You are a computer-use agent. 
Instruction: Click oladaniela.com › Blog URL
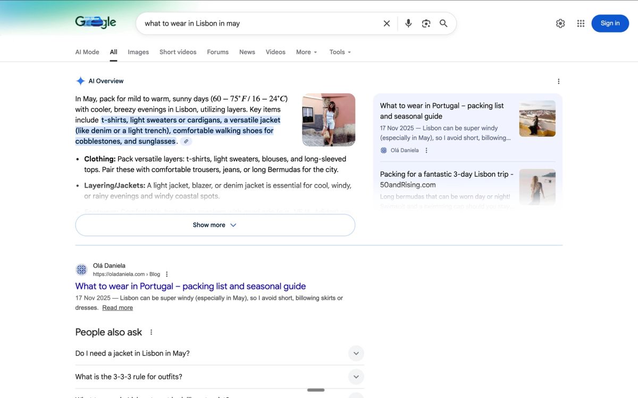click(x=127, y=274)
